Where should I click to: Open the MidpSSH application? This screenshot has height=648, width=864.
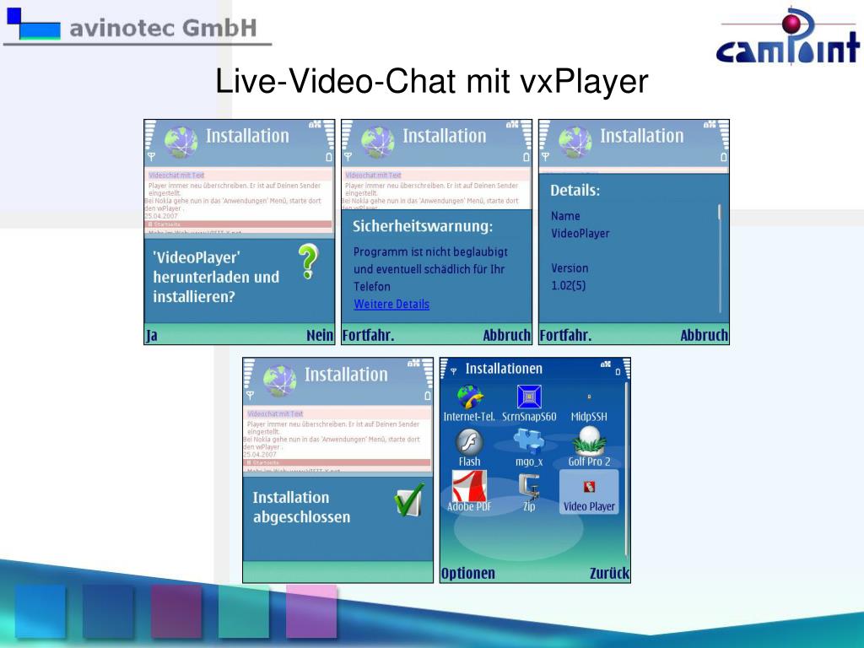click(589, 405)
